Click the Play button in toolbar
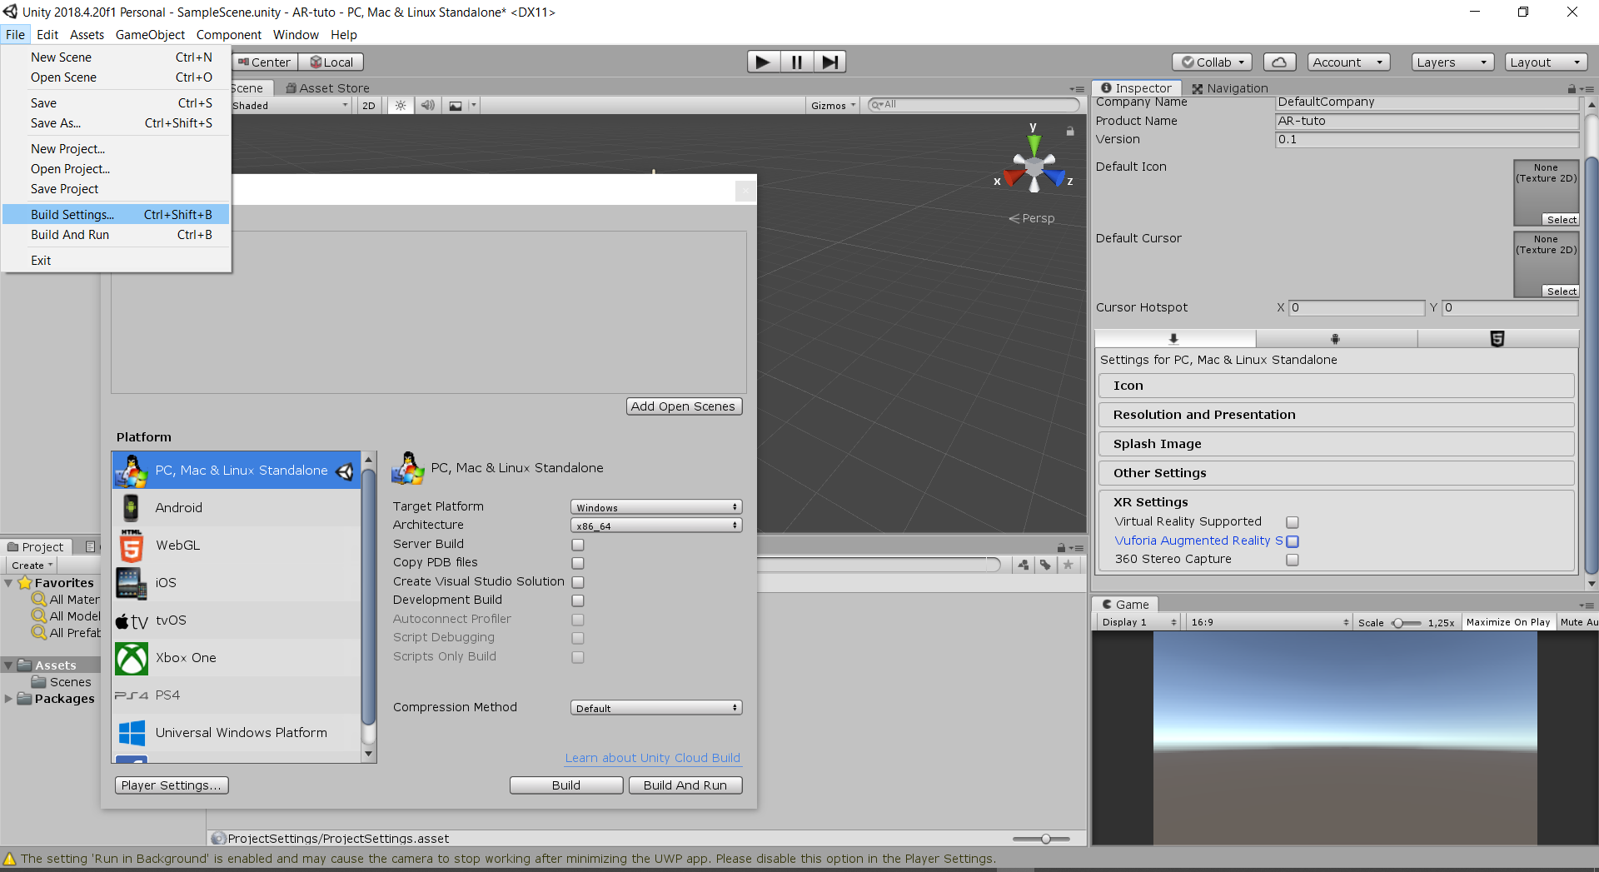 (x=762, y=62)
